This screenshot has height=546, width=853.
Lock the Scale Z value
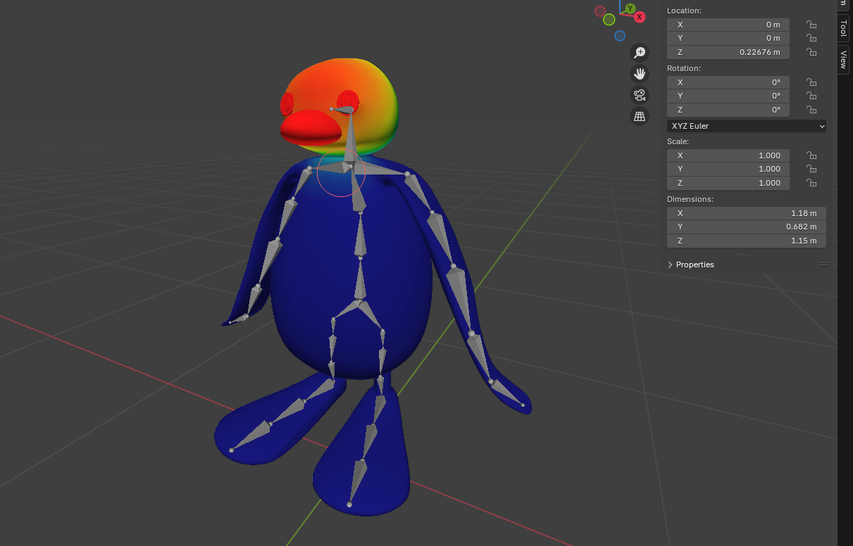[811, 183]
